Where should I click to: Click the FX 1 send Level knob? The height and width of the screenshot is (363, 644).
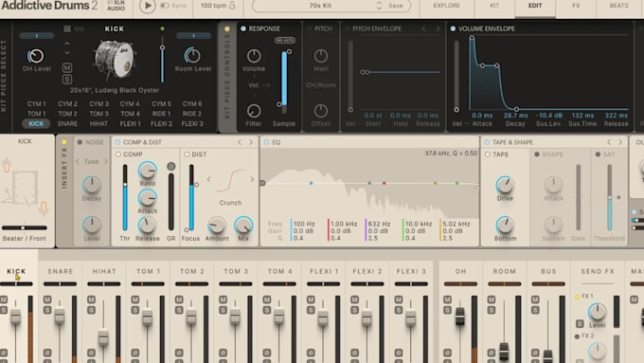(x=598, y=312)
